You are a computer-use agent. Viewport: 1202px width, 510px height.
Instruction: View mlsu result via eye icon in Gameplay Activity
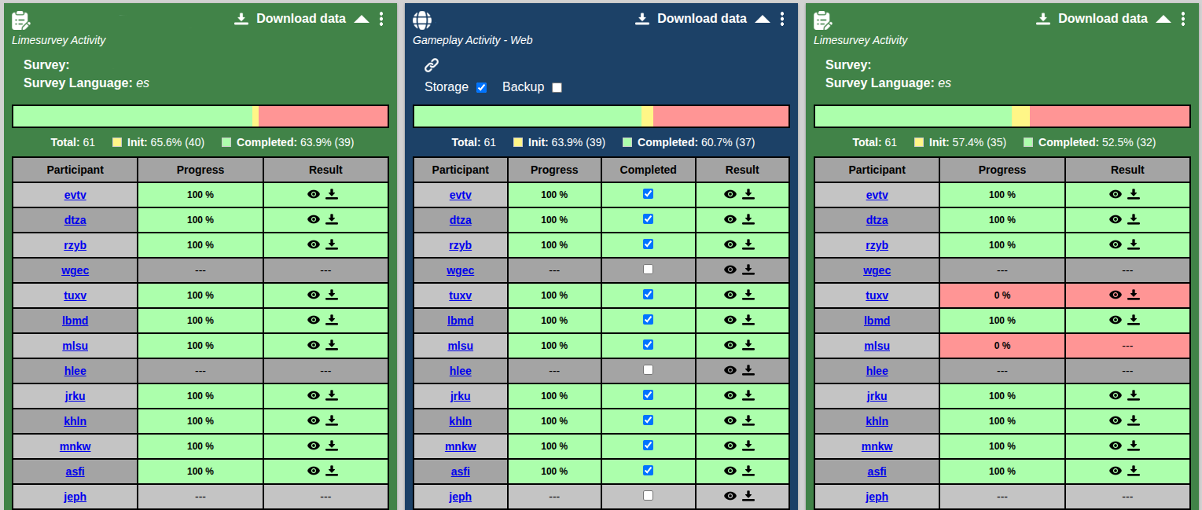tap(730, 345)
